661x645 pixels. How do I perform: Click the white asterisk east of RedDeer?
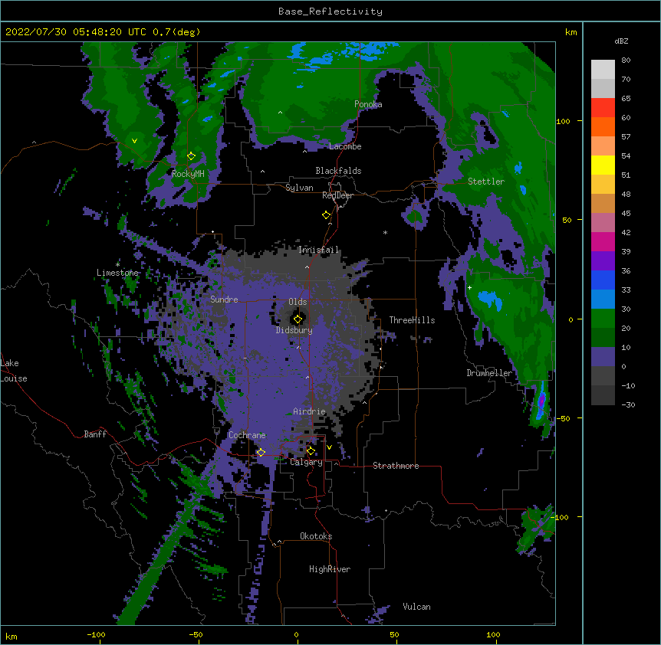point(385,233)
